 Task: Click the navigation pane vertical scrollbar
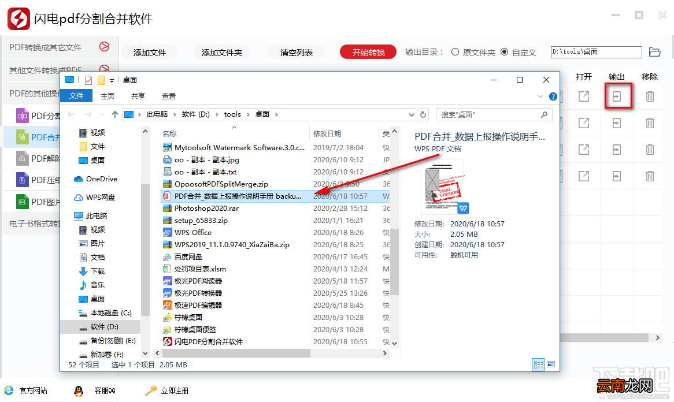tap(145, 251)
